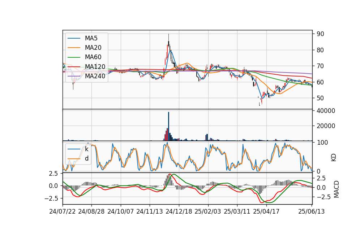
Task: Click the 25/03/11 date axis label
Action: click(237, 211)
